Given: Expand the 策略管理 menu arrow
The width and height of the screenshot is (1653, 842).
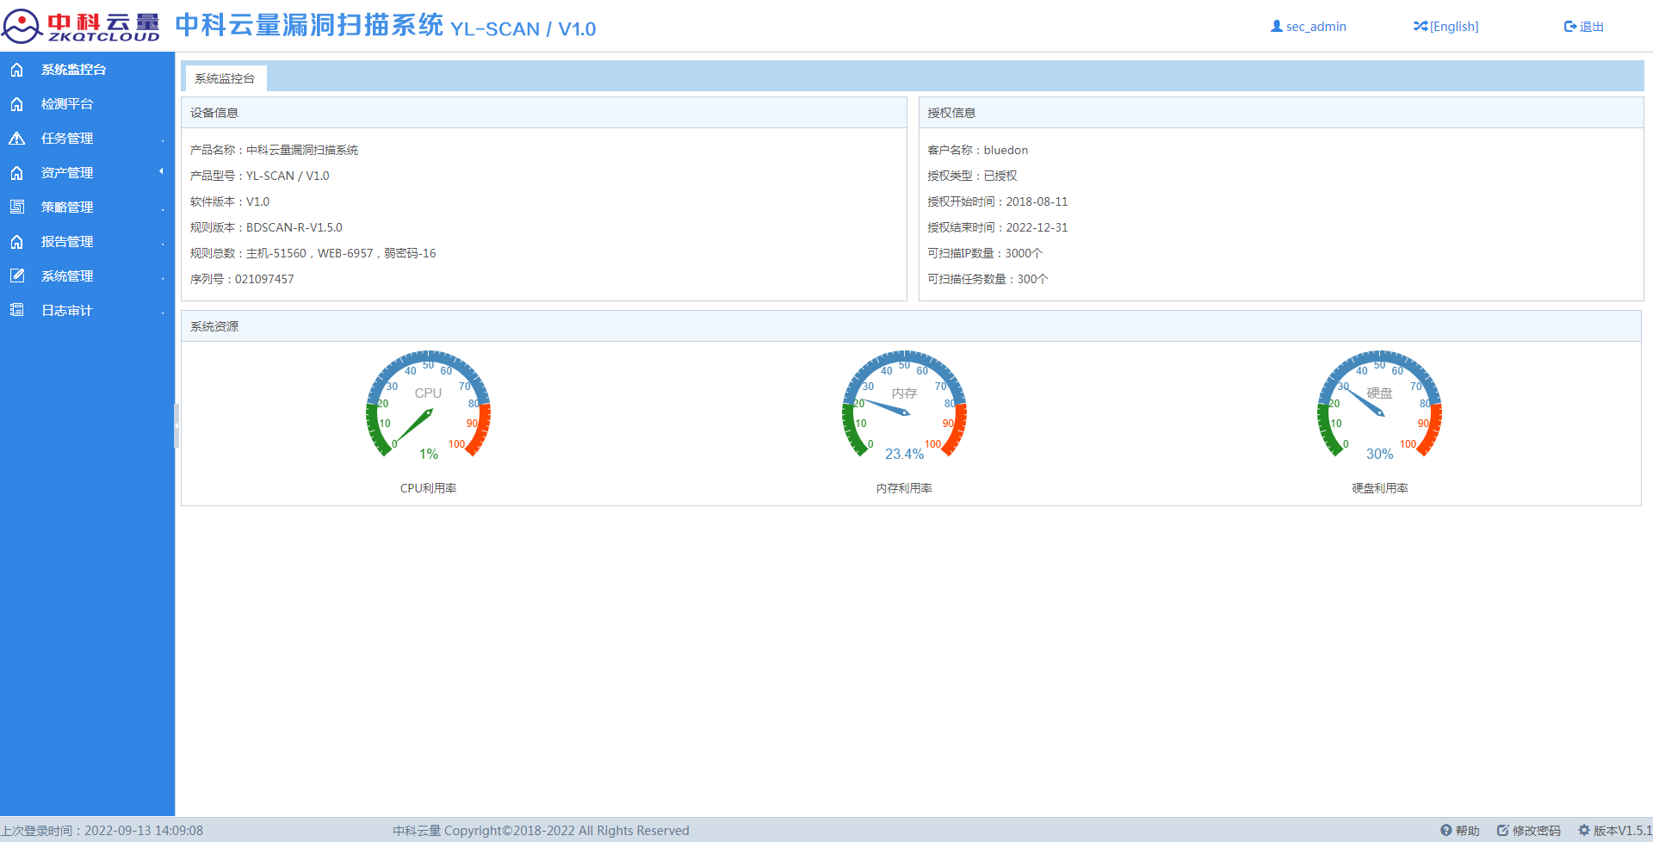Looking at the screenshot, I should [x=162, y=209].
